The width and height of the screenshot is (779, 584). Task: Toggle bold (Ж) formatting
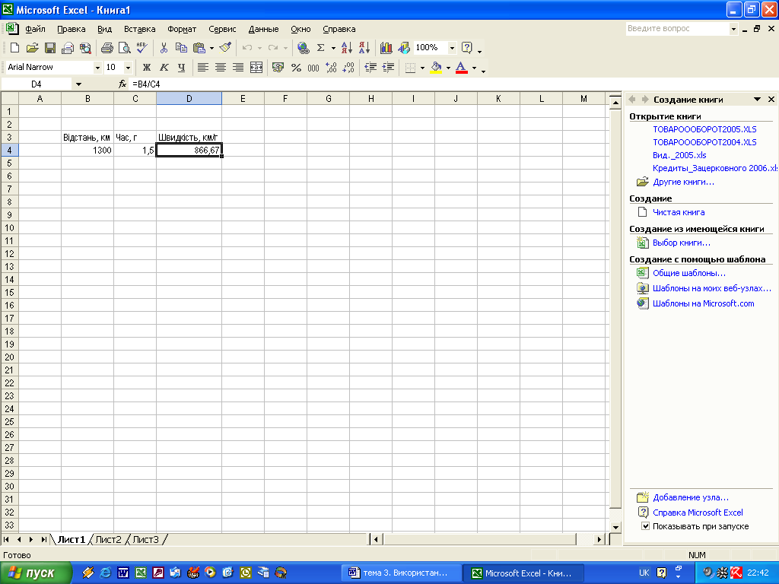point(147,68)
